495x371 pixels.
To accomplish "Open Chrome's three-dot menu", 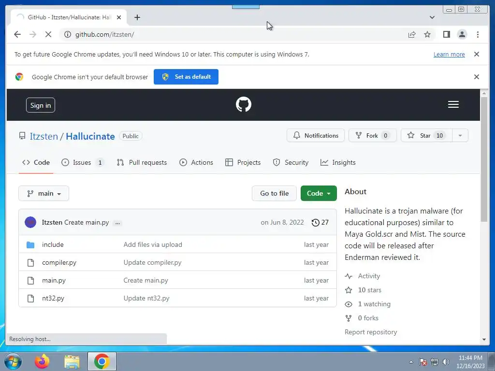I will coord(478,34).
